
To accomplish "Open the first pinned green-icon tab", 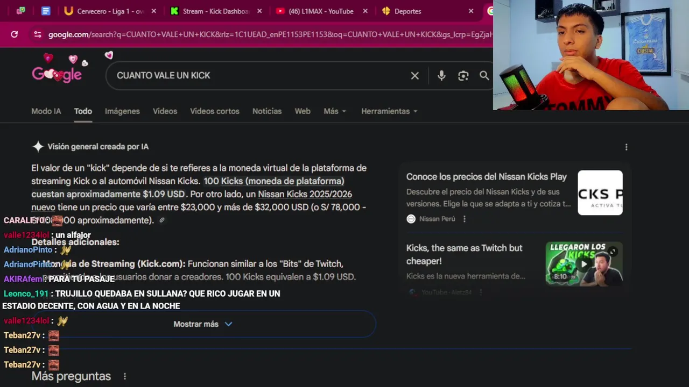I will tap(20, 11).
